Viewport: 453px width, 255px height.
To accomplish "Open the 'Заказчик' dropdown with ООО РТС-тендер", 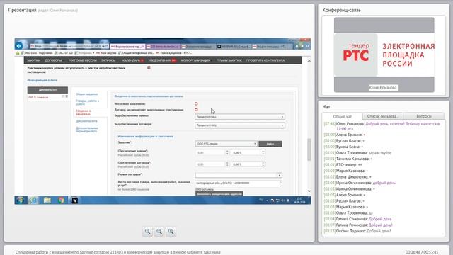I will coord(226,144).
